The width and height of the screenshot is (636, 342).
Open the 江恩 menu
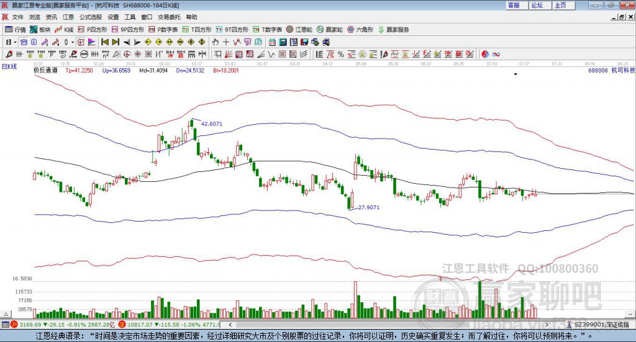pyautogui.click(x=68, y=17)
